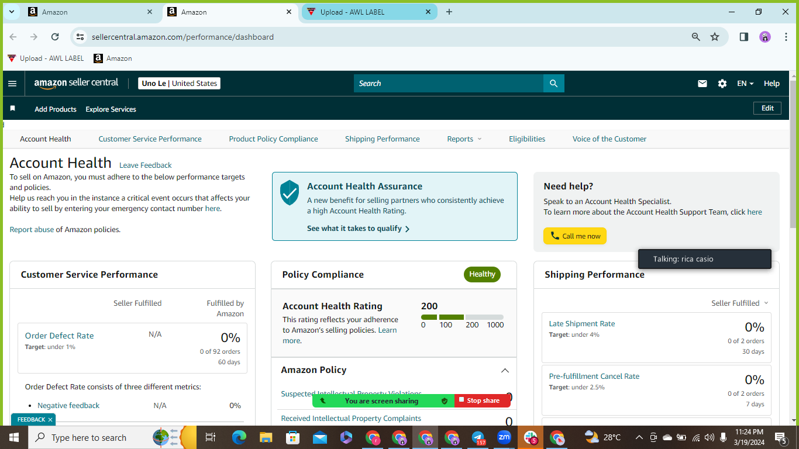Open See what it takes to qualify
The height and width of the screenshot is (449, 799).
[358, 229]
